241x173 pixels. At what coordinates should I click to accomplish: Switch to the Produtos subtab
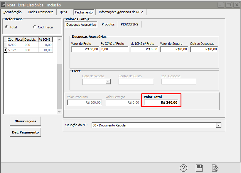point(108,25)
